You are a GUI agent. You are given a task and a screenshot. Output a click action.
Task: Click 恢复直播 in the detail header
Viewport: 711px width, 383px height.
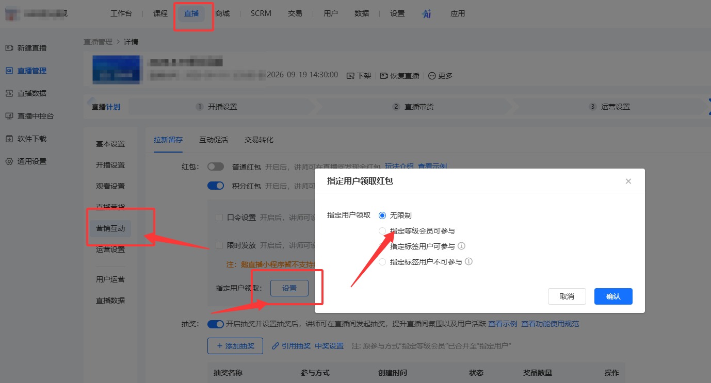click(400, 76)
